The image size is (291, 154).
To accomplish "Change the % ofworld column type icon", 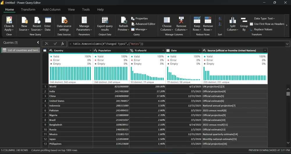I will (132, 50).
